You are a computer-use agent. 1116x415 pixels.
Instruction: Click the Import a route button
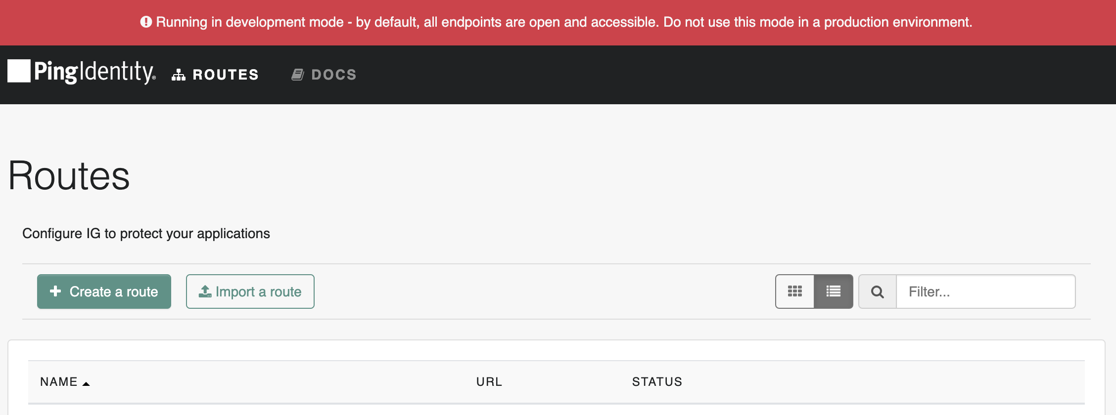click(x=250, y=291)
